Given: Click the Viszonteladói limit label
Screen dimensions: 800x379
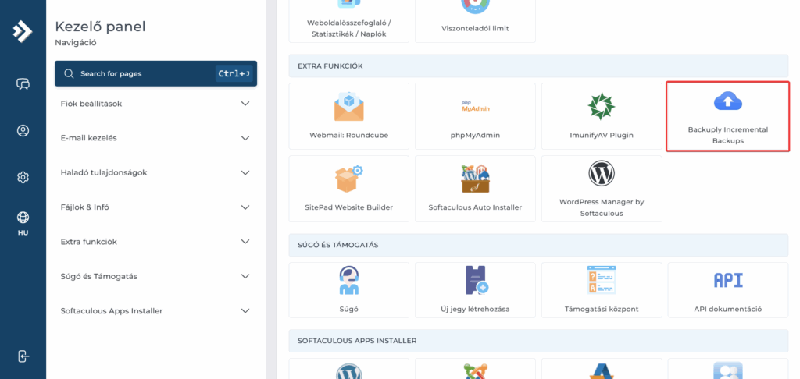Looking at the screenshot, I should tap(475, 29).
